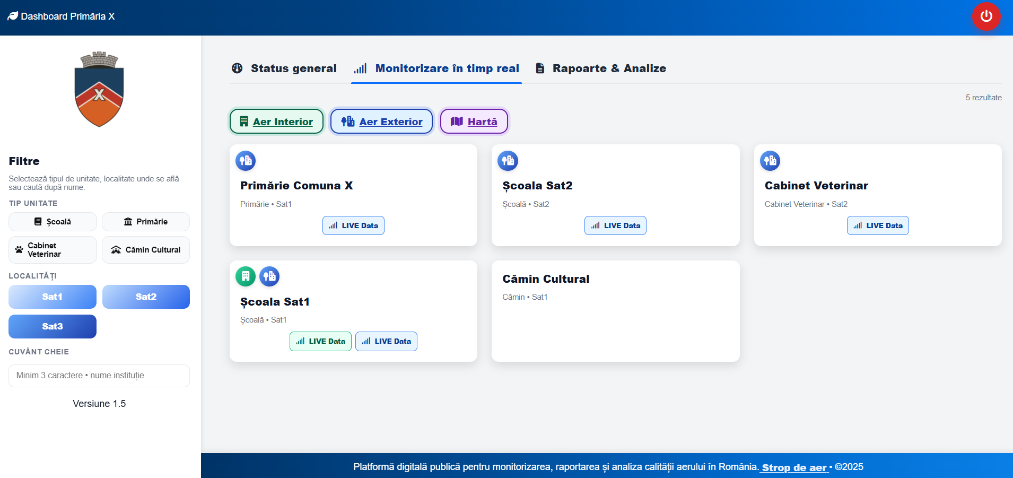
Task: Open the Strop de aer footer link
Action: (794, 467)
